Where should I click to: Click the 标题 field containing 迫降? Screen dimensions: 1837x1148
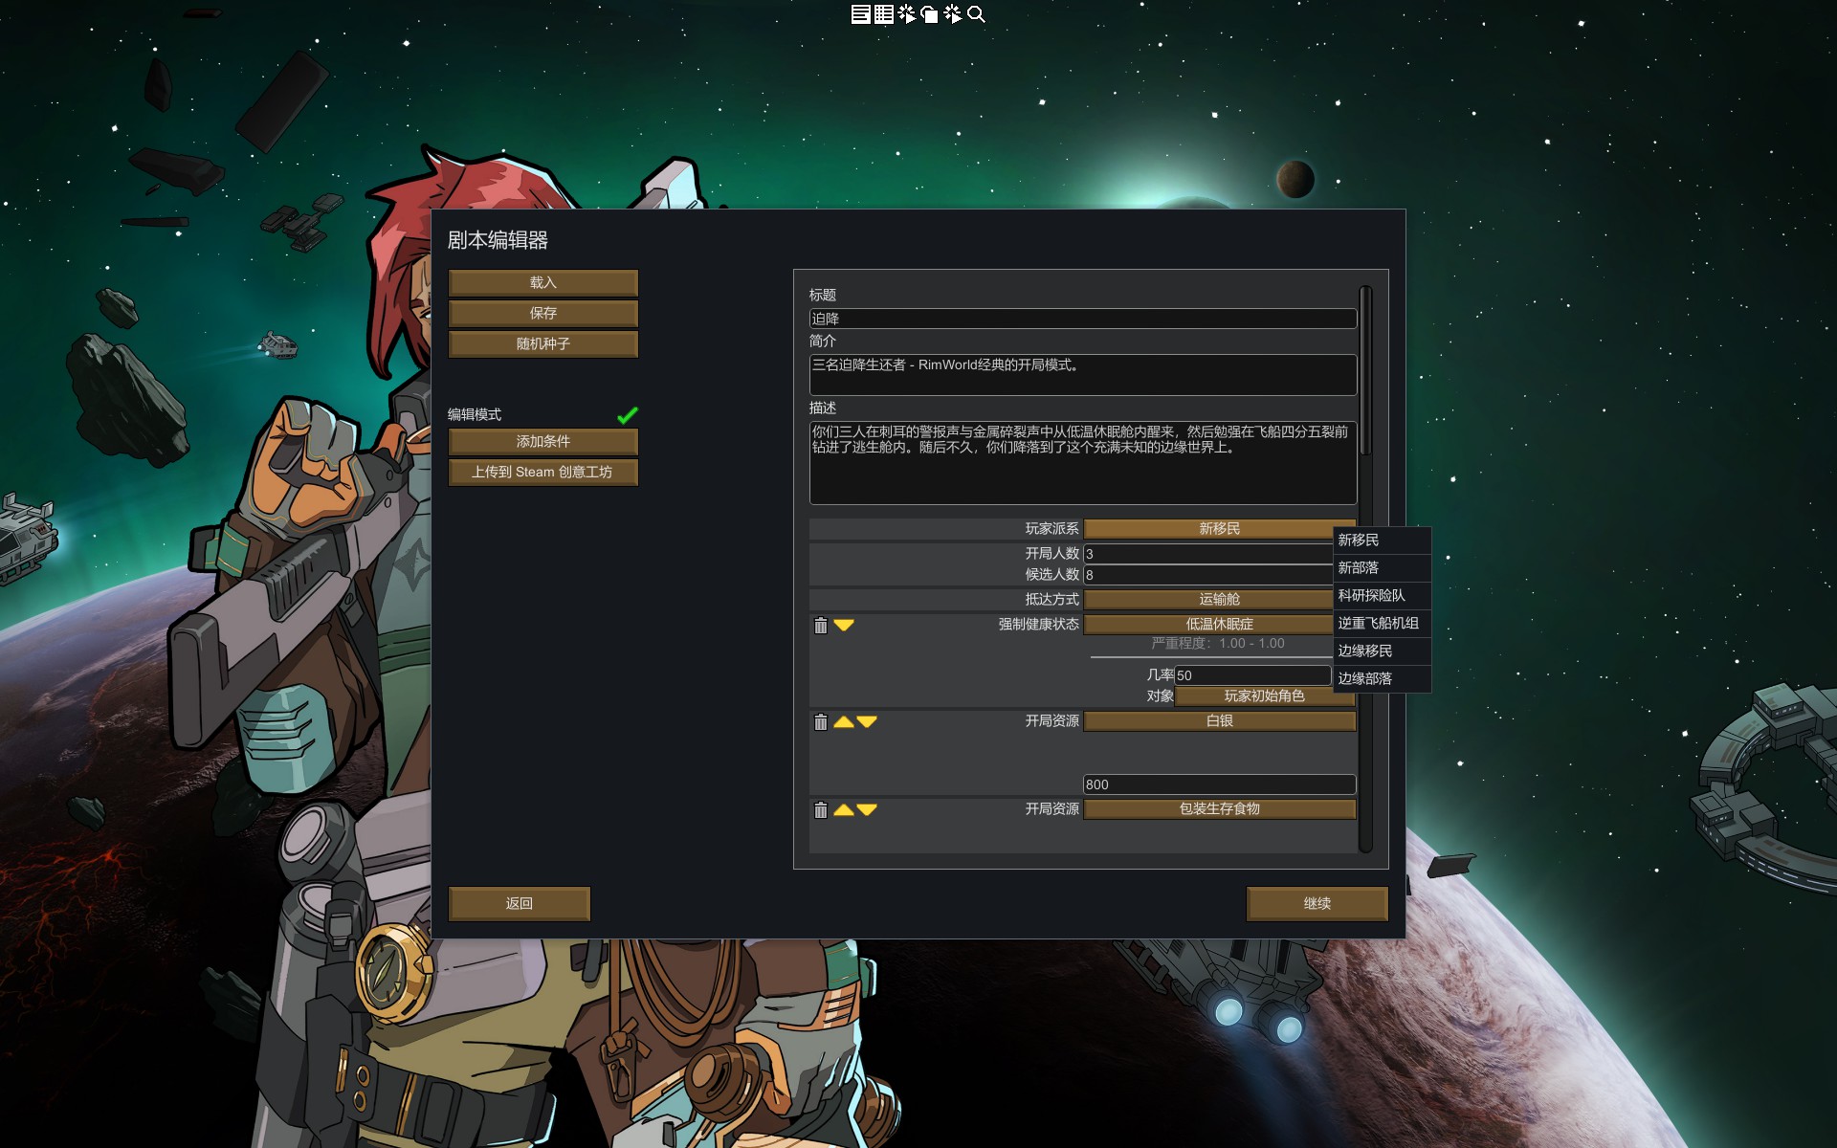coord(1082,319)
